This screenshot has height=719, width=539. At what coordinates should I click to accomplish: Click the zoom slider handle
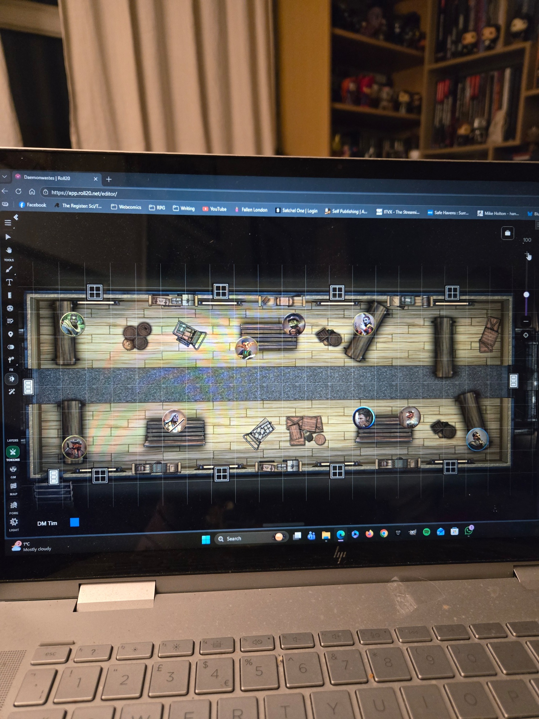(x=526, y=295)
